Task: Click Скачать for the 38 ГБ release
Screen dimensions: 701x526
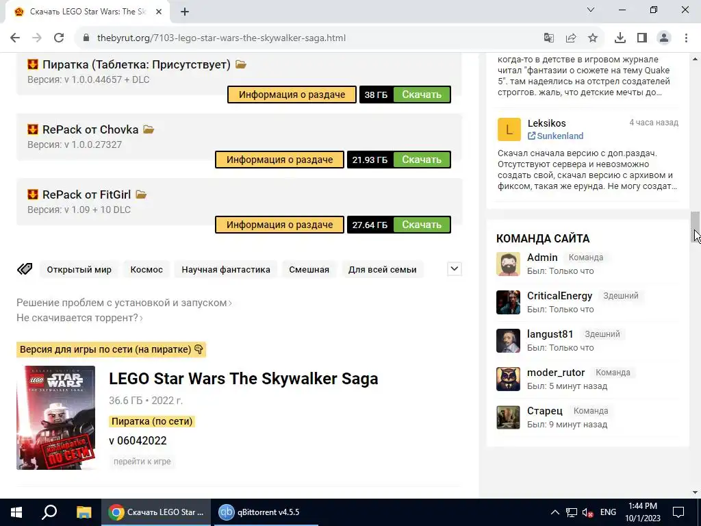Action: (x=422, y=95)
